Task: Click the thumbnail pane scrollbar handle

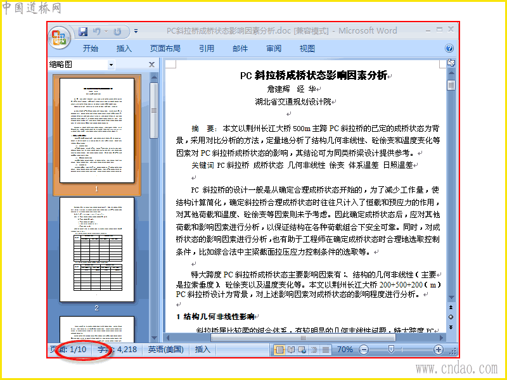Action: coord(154,110)
